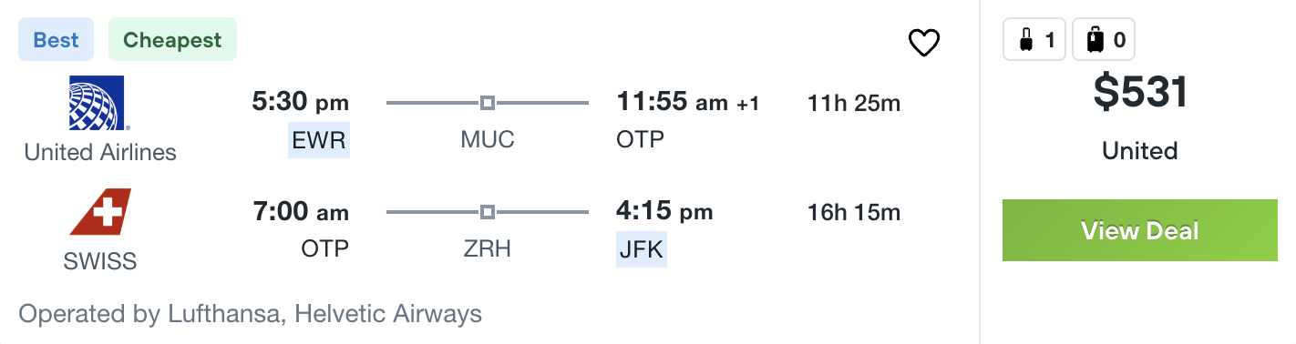Click the highlighted JFK airport code
Viewport: 1296px width, 344px height.
click(x=642, y=249)
